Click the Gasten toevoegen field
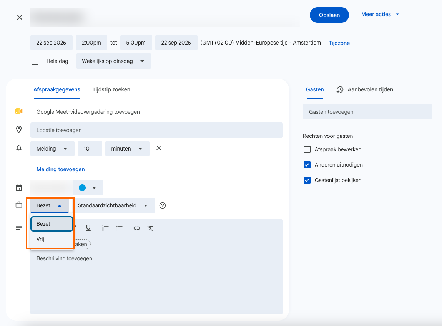 [367, 112]
